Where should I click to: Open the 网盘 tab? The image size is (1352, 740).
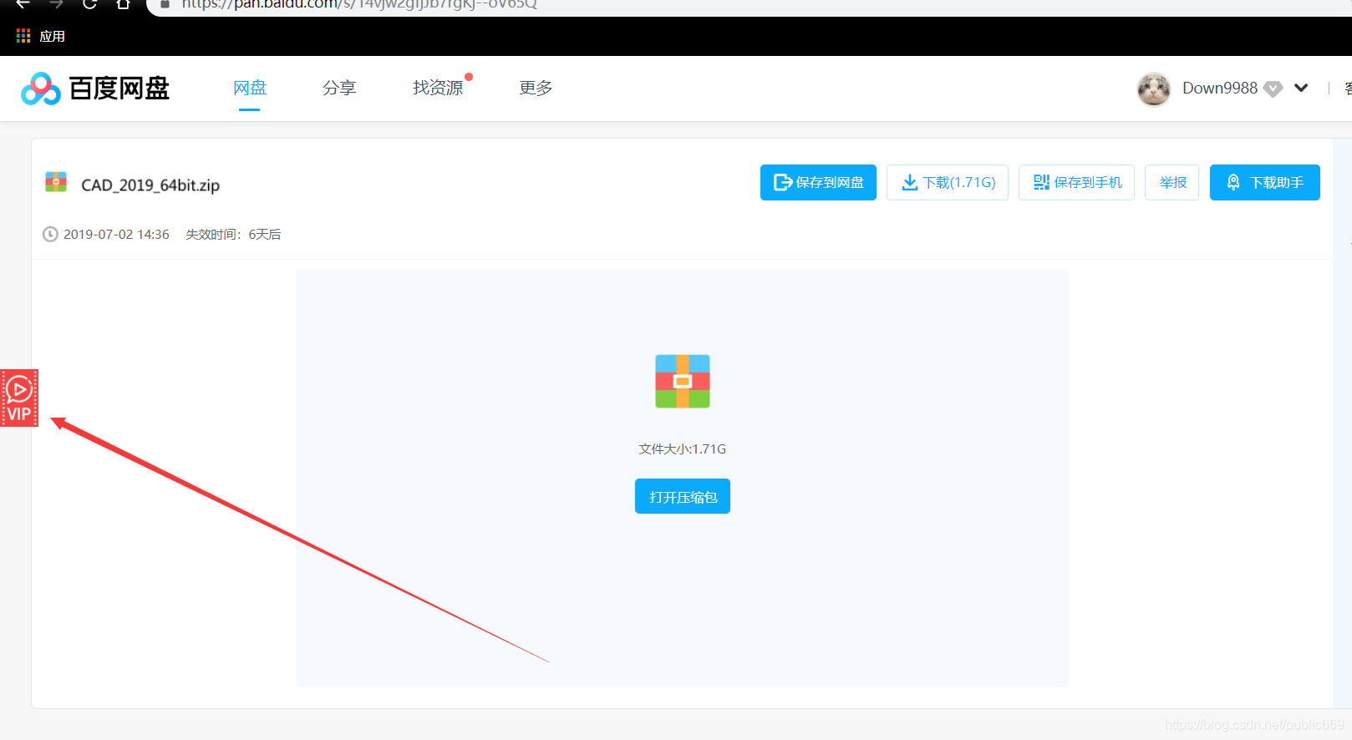point(249,88)
